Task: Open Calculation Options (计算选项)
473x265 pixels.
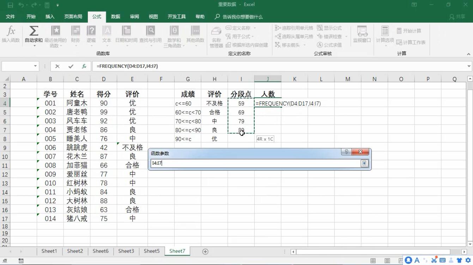Action: pyautogui.click(x=385, y=36)
